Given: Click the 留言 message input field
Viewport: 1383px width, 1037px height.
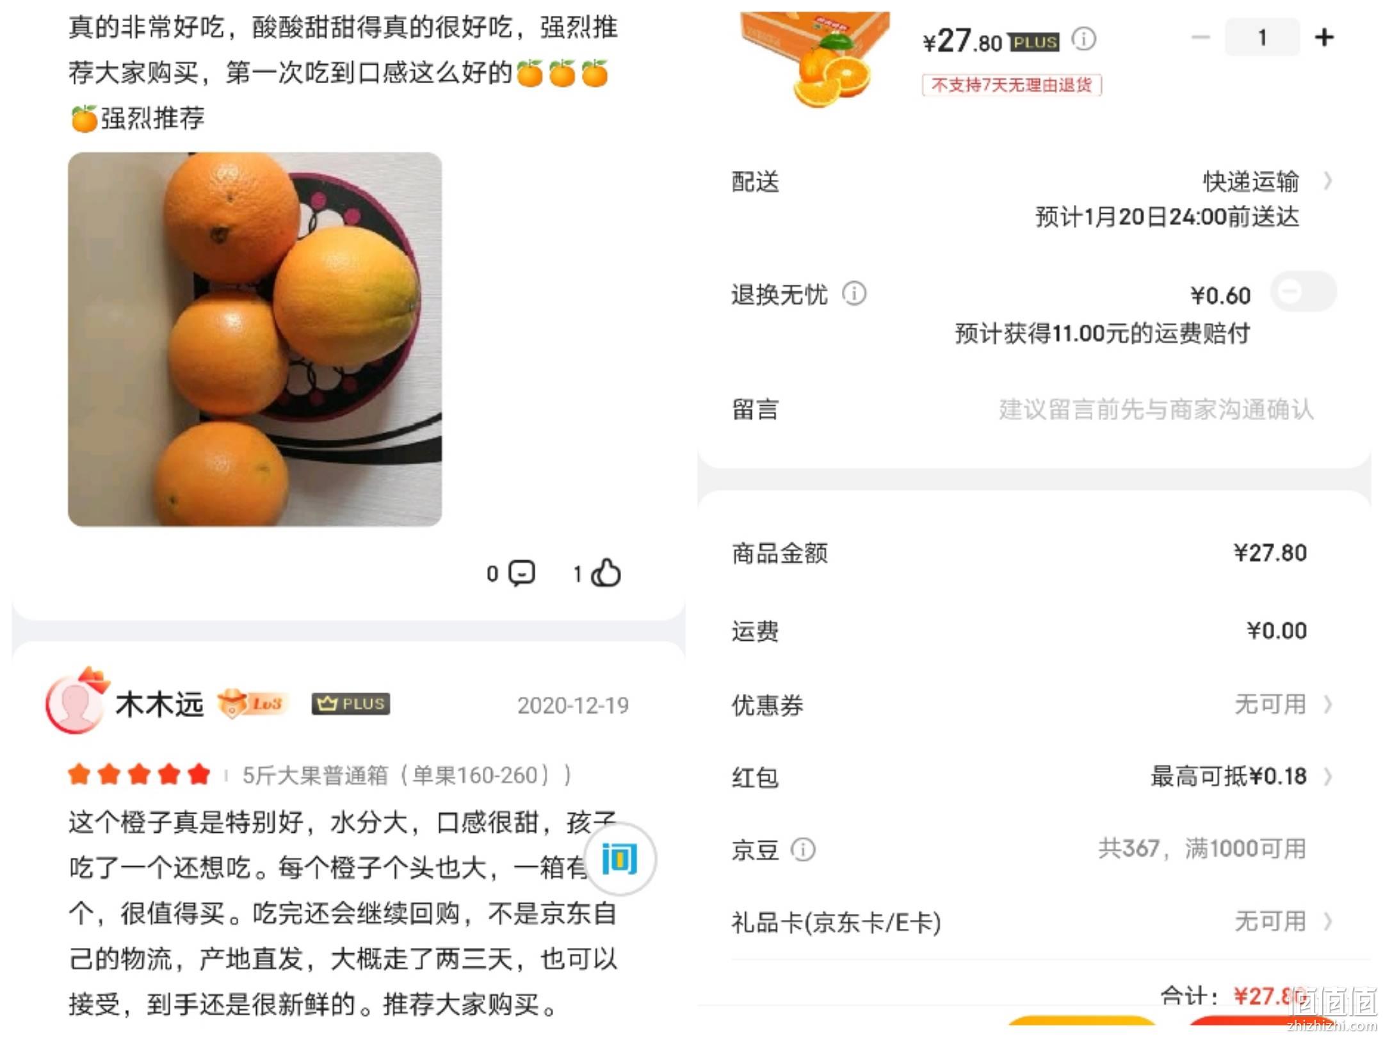Looking at the screenshot, I should pyautogui.click(x=1156, y=409).
